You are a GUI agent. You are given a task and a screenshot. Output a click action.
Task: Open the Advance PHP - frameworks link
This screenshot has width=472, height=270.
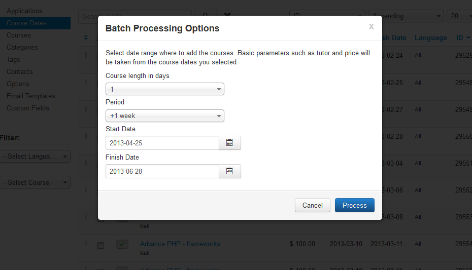(180, 244)
